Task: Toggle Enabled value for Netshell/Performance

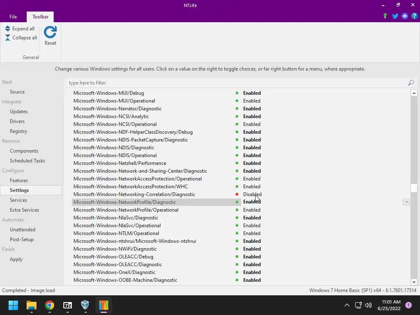Action: tap(252, 163)
